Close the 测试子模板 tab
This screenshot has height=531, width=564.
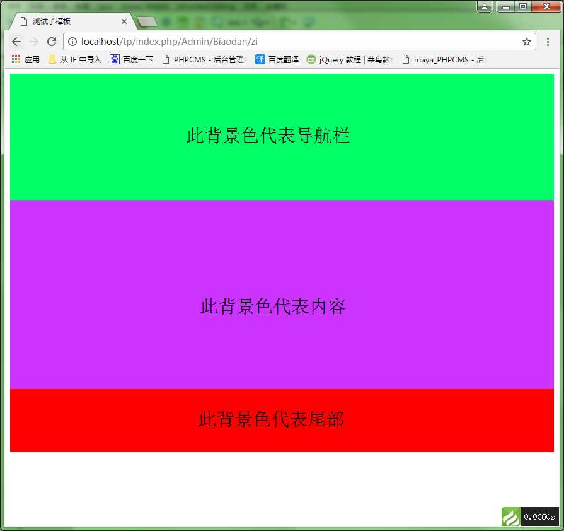pyautogui.click(x=124, y=21)
